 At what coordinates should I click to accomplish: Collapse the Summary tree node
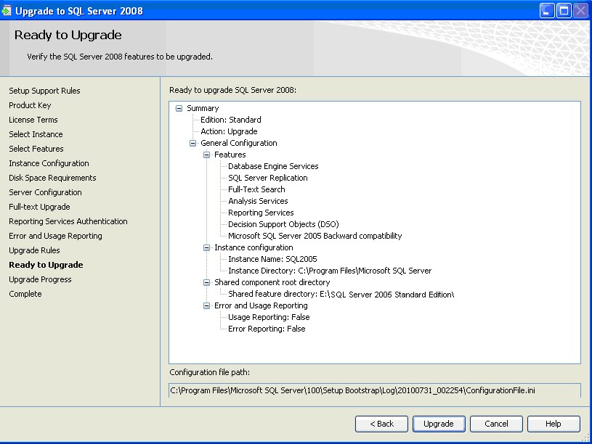pos(179,107)
